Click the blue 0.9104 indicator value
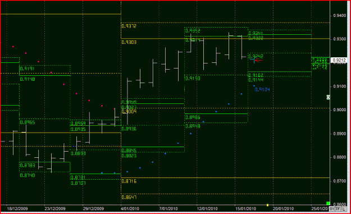351x214 pixels. click(262, 89)
